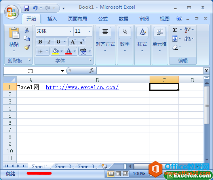Screen dimensions: 213x180
Task: Toggle Italic formatting
Action: pyautogui.click(x=49, y=42)
